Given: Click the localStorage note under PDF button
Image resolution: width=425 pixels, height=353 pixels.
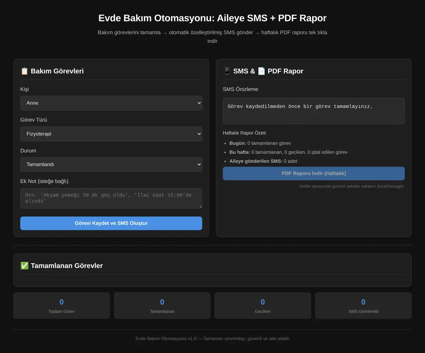Looking at the screenshot, I should (x=352, y=186).
